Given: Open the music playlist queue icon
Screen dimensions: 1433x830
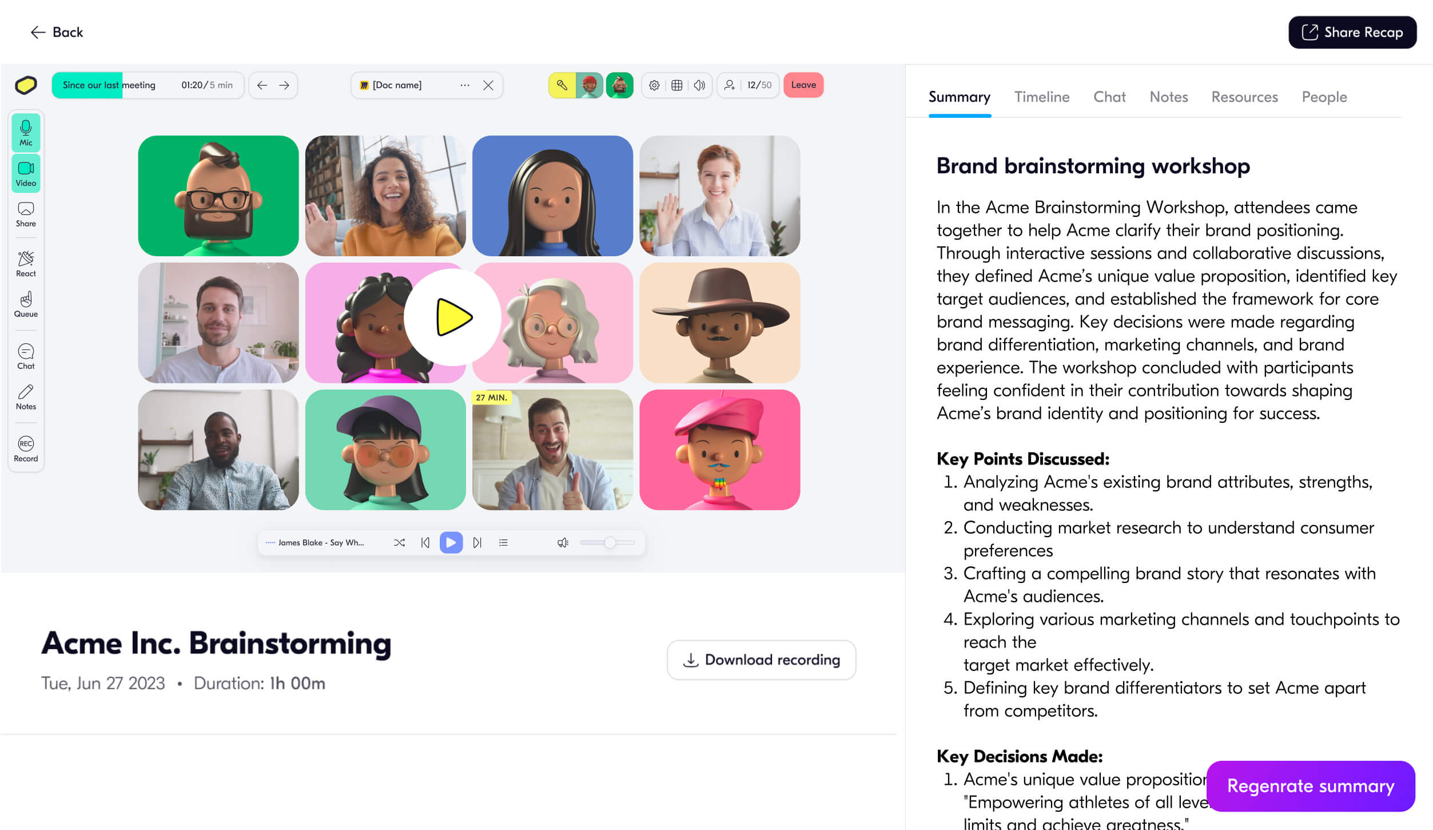Looking at the screenshot, I should tap(503, 542).
